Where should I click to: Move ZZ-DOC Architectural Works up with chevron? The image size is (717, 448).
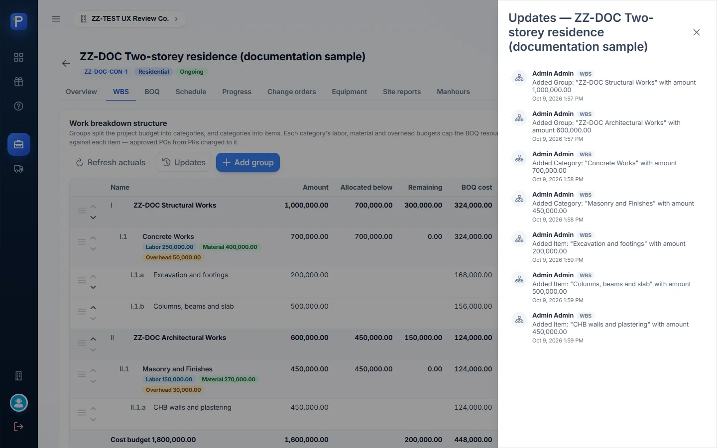click(x=93, y=339)
